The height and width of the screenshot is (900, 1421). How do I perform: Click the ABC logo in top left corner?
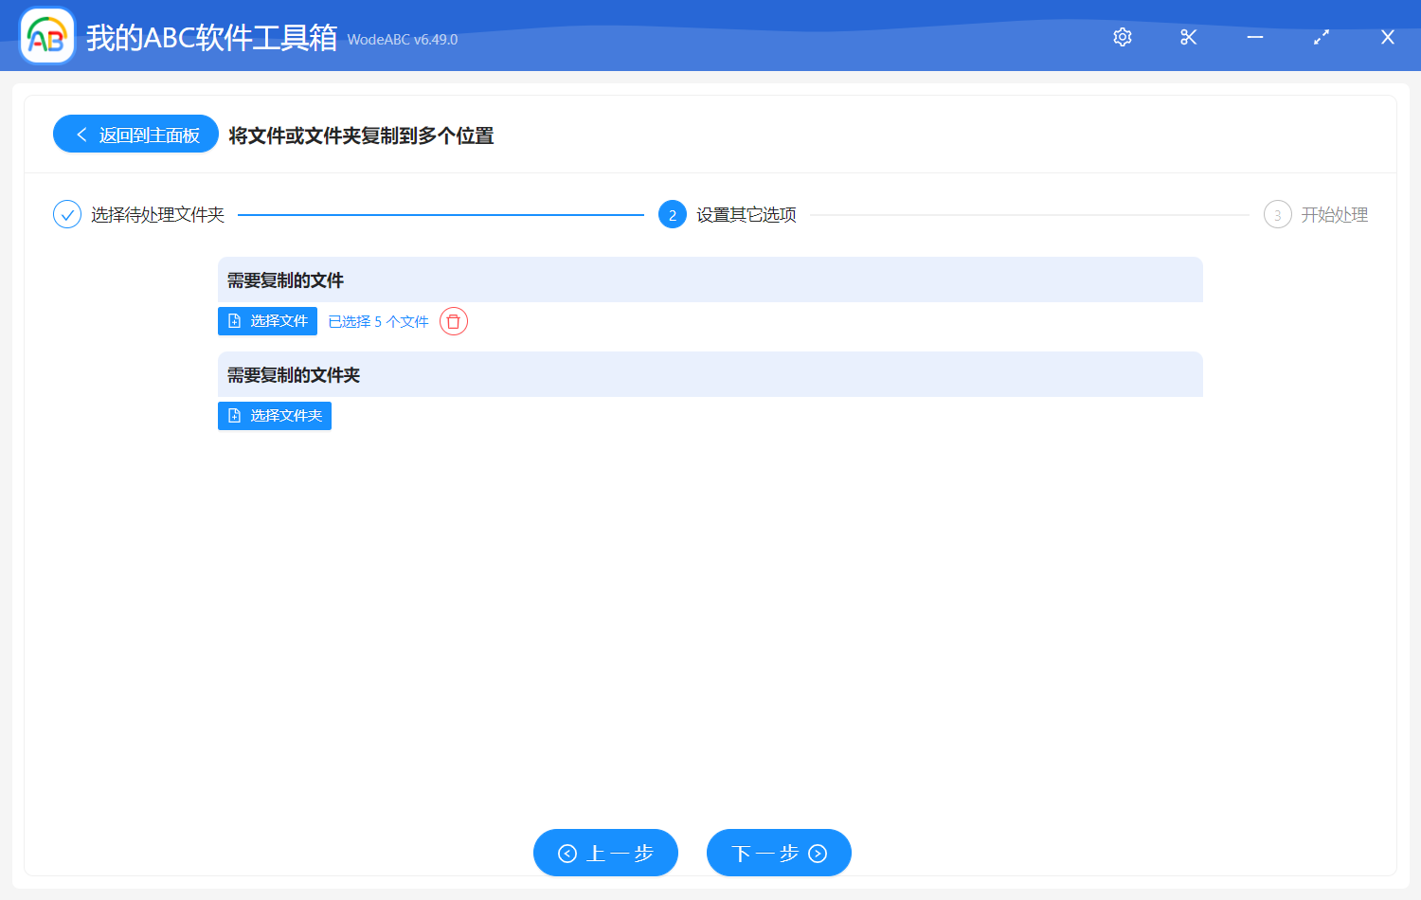click(x=46, y=35)
